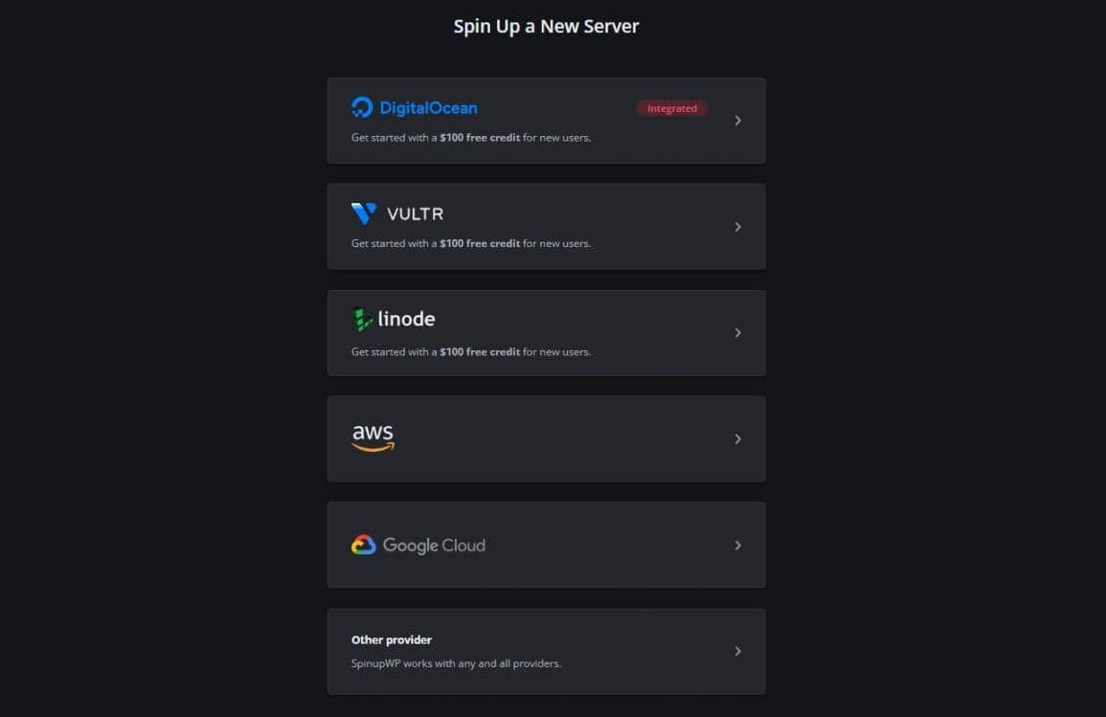Choose the VULTR wordmark text
Viewport: 1106px width, 717px height.
[415, 213]
